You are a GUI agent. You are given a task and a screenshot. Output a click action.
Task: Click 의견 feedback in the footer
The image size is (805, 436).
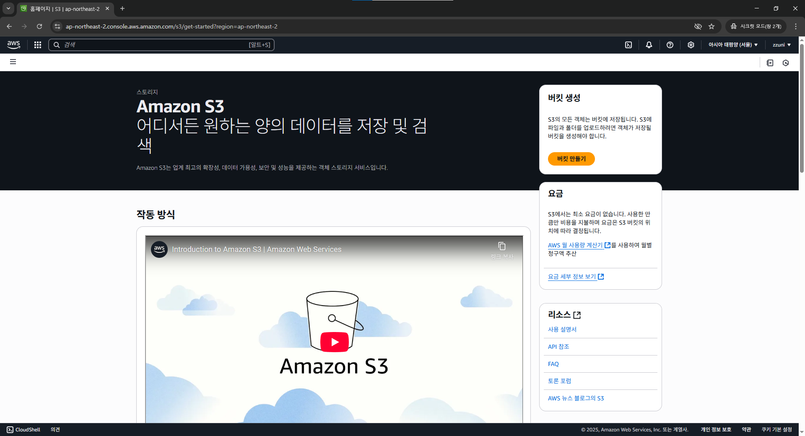(55, 430)
